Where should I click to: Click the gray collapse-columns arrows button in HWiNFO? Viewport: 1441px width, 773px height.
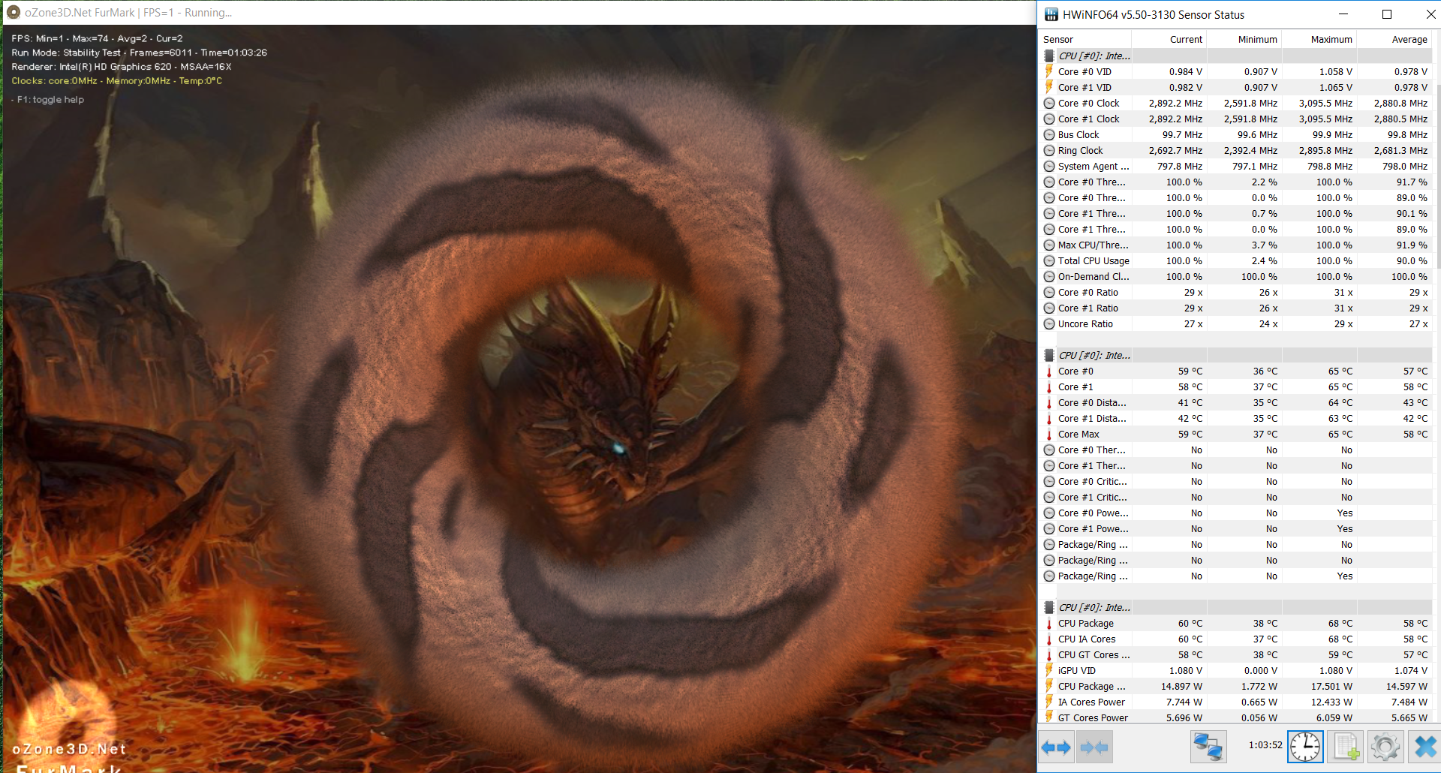click(x=1094, y=747)
